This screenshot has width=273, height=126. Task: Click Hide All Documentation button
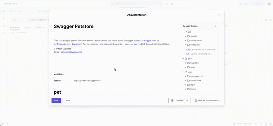click(207, 100)
